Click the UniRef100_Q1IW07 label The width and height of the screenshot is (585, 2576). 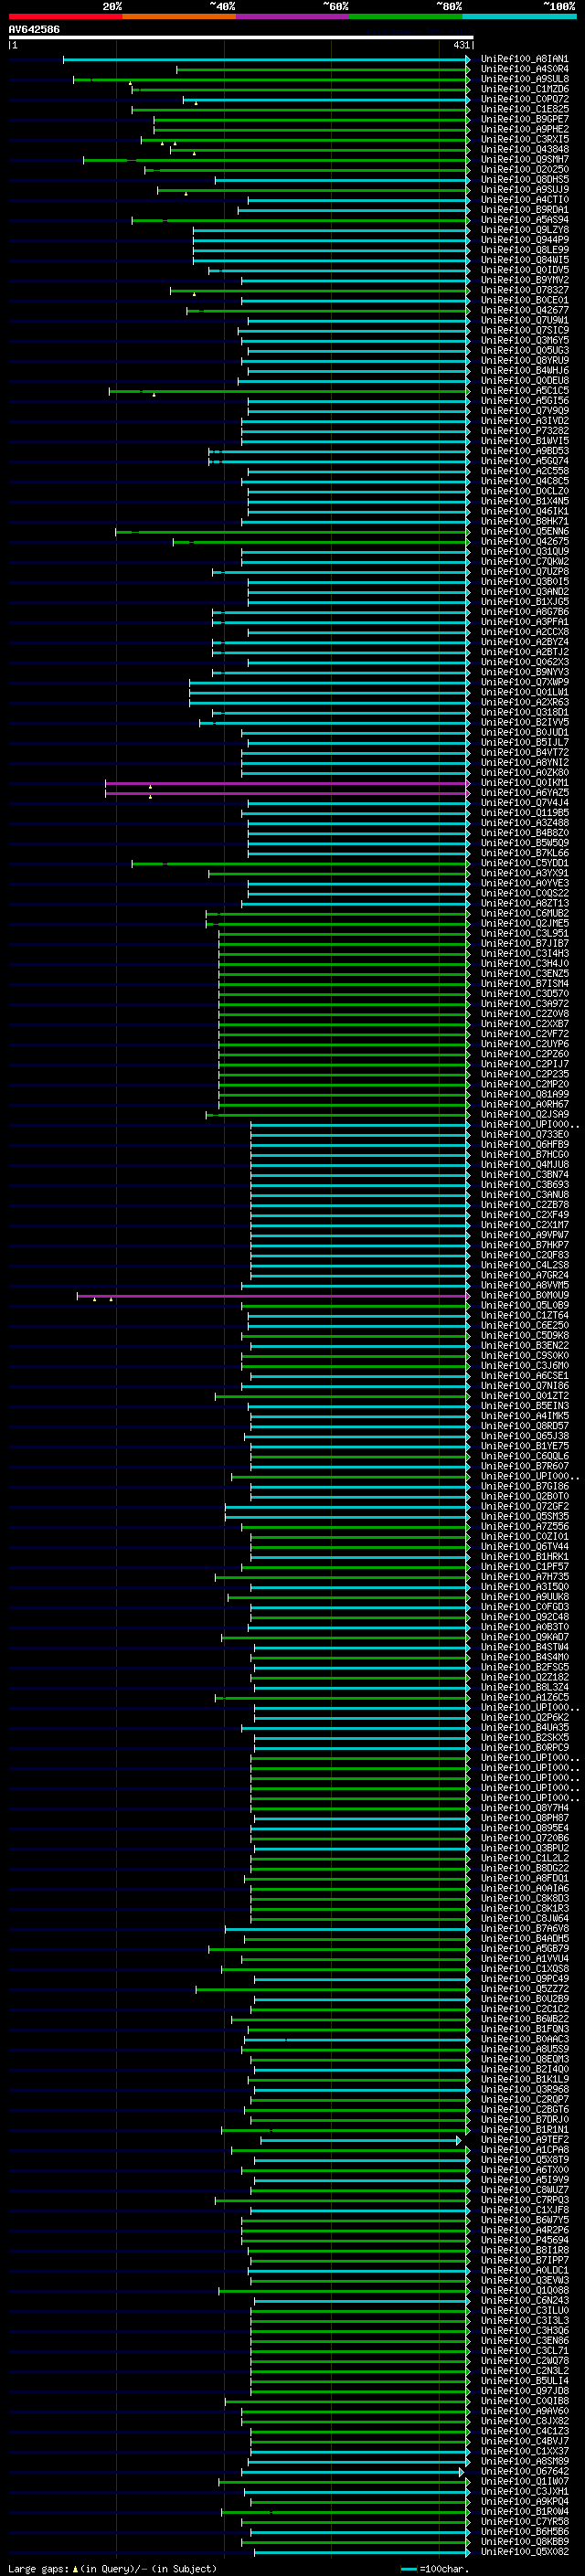click(525, 2482)
